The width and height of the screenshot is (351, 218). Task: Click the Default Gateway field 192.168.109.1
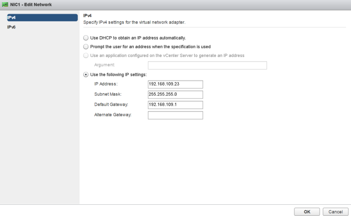(175, 105)
